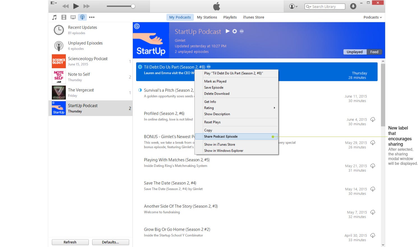The height and width of the screenshot is (247, 418).
Task: Download the BONUS Gimlet's Newest episode
Action: pos(373,143)
